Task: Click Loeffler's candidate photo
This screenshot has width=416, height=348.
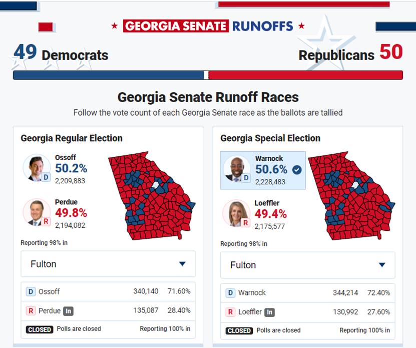Action: pyautogui.click(x=236, y=213)
